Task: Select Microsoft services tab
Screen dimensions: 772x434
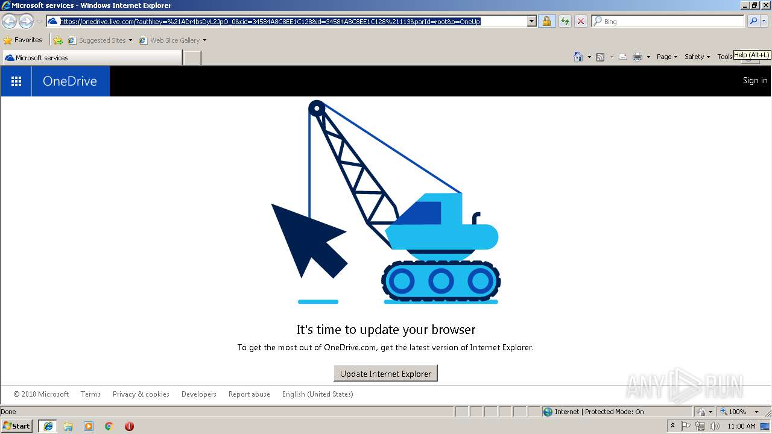Action: 92,58
